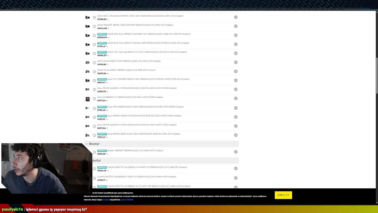This screenshot has height=213, width=378.
Task: Open ASUS PROART X870E-CREATOR WIFI product name
Action: 135,25
